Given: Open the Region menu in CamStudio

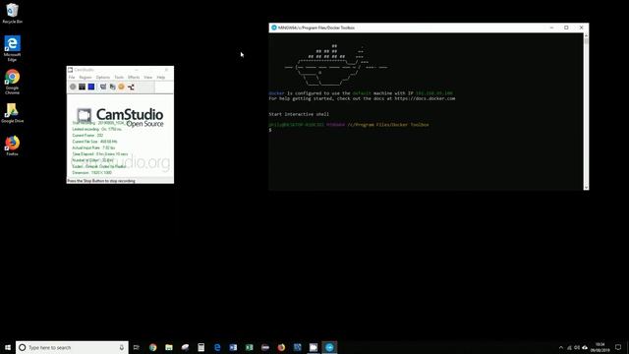Looking at the screenshot, I should [86, 77].
